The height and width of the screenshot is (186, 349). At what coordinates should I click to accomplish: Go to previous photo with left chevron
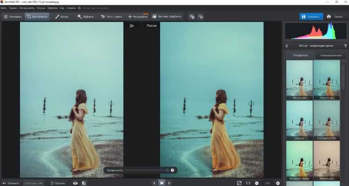[154, 183]
